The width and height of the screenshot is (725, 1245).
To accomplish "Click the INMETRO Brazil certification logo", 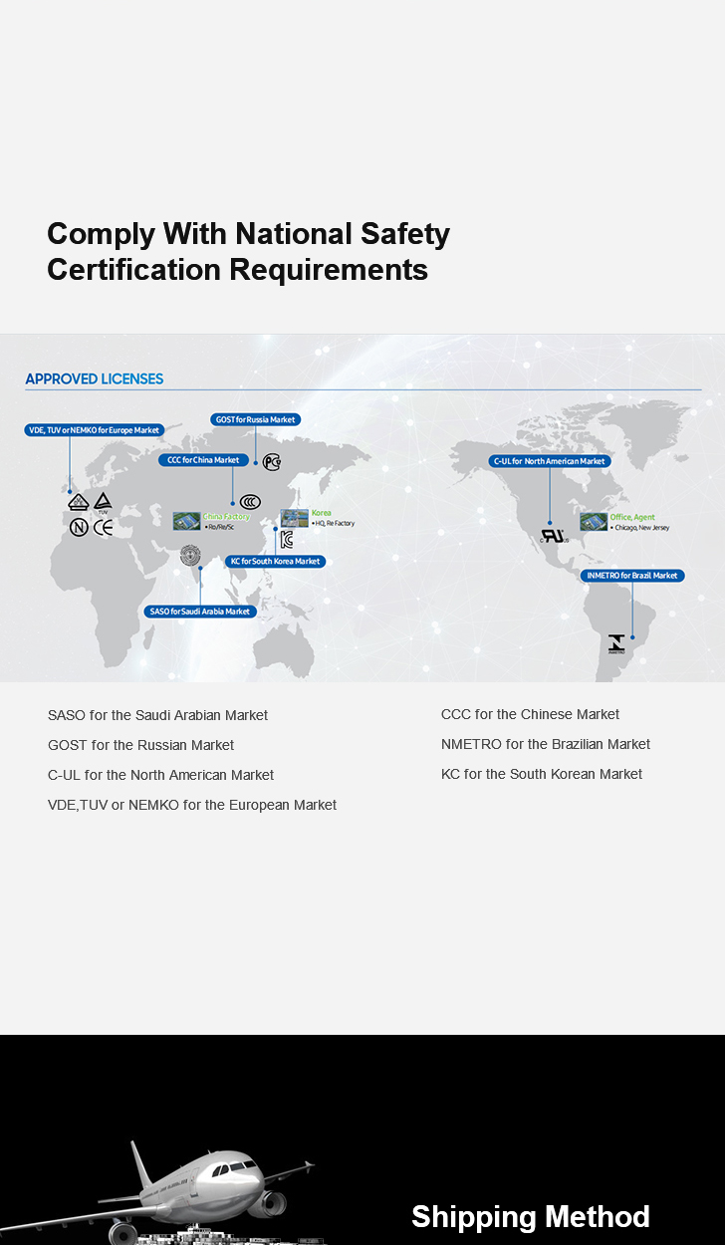I will click(616, 643).
